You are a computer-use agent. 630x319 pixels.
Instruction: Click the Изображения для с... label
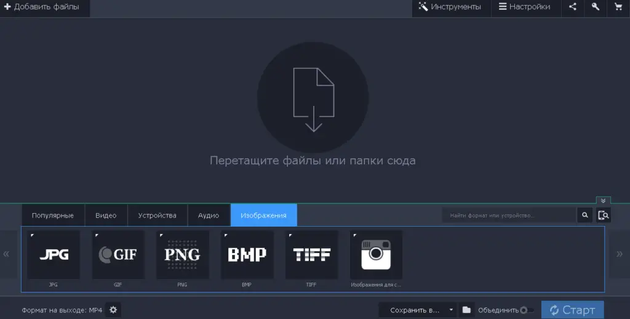(x=376, y=285)
